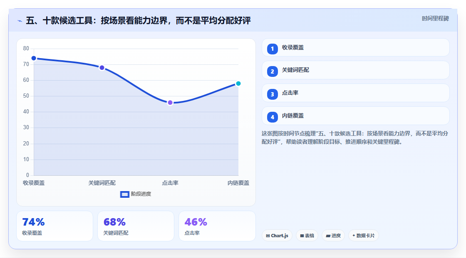466x258 pixels.
Task: Click the 表格 tag
Action: [x=307, y=236]
